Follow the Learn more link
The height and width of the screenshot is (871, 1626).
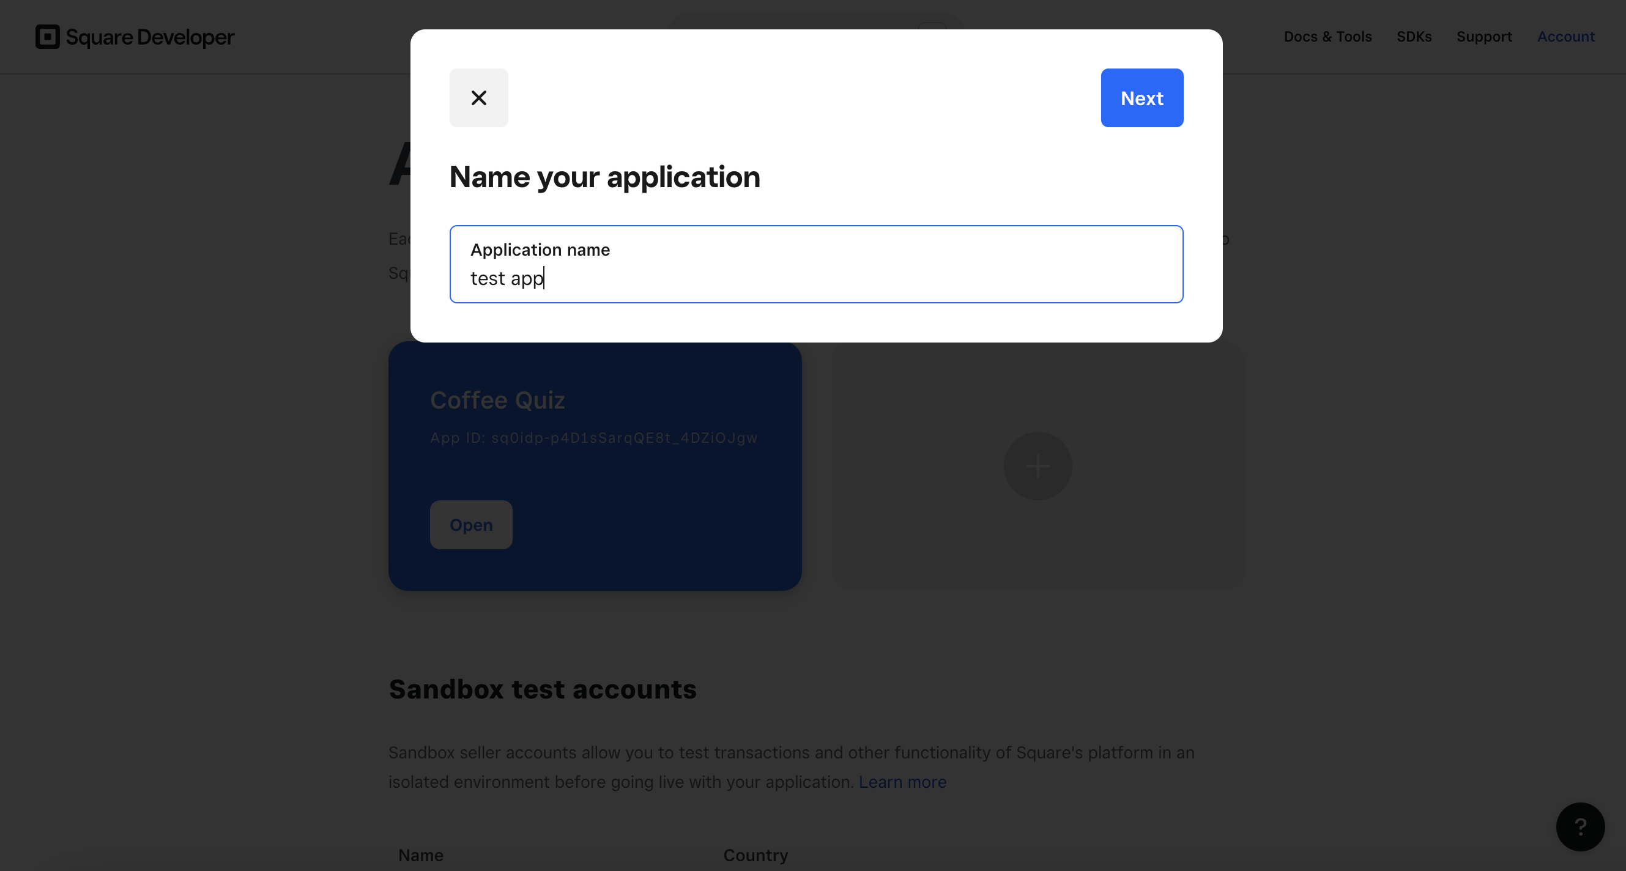902,782
